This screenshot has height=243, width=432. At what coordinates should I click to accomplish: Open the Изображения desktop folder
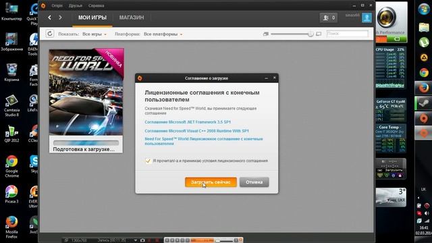tap(11, 42)
